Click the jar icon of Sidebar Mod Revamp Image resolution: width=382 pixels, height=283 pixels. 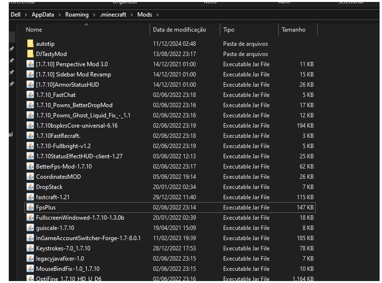[30, 74]
